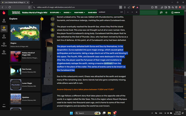Click the Fandom flame logo

[4, 12]
